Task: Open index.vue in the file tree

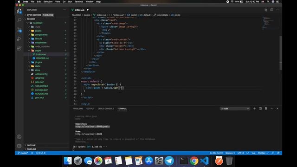Action: [41, 55]
